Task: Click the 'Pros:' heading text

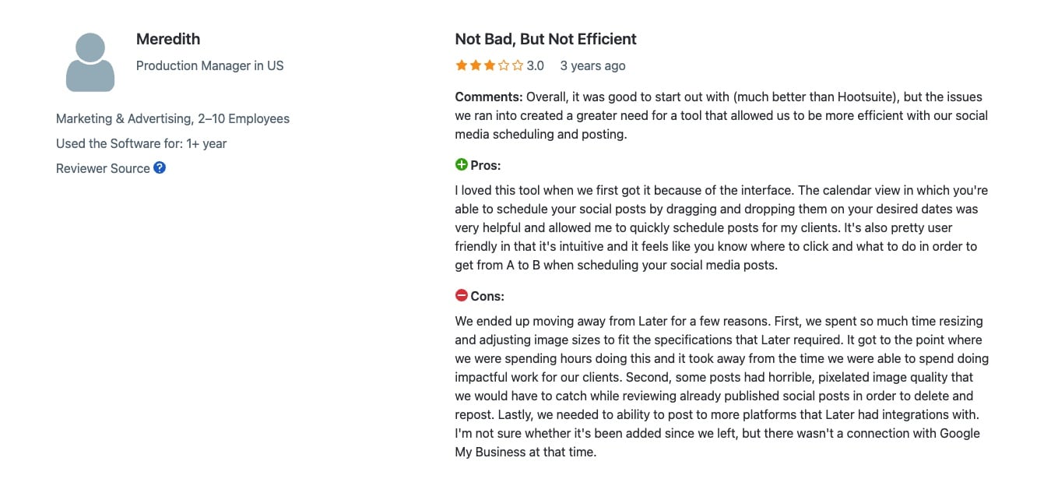Action: pos(486,165)
